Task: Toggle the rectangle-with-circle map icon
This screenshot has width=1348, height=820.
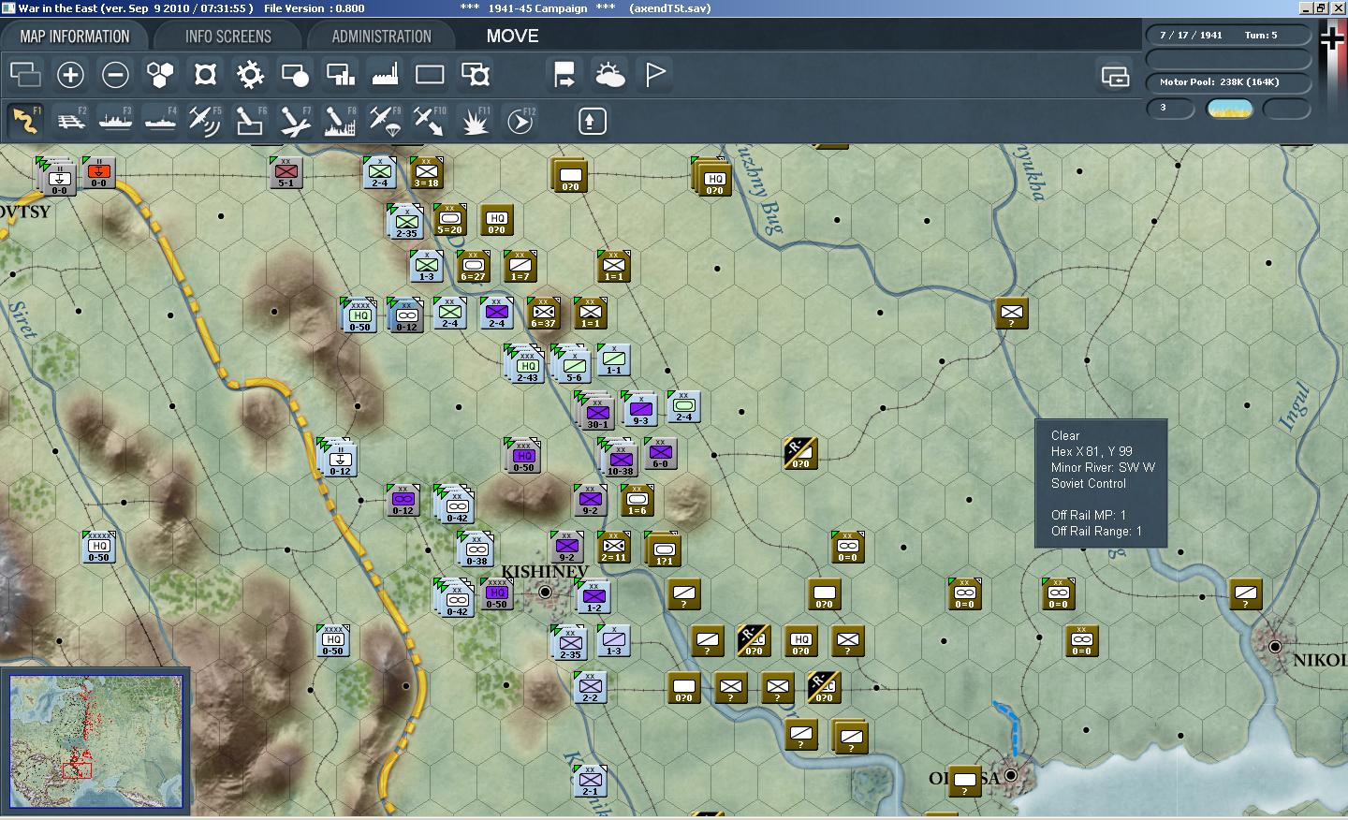Action: point(295,75)
